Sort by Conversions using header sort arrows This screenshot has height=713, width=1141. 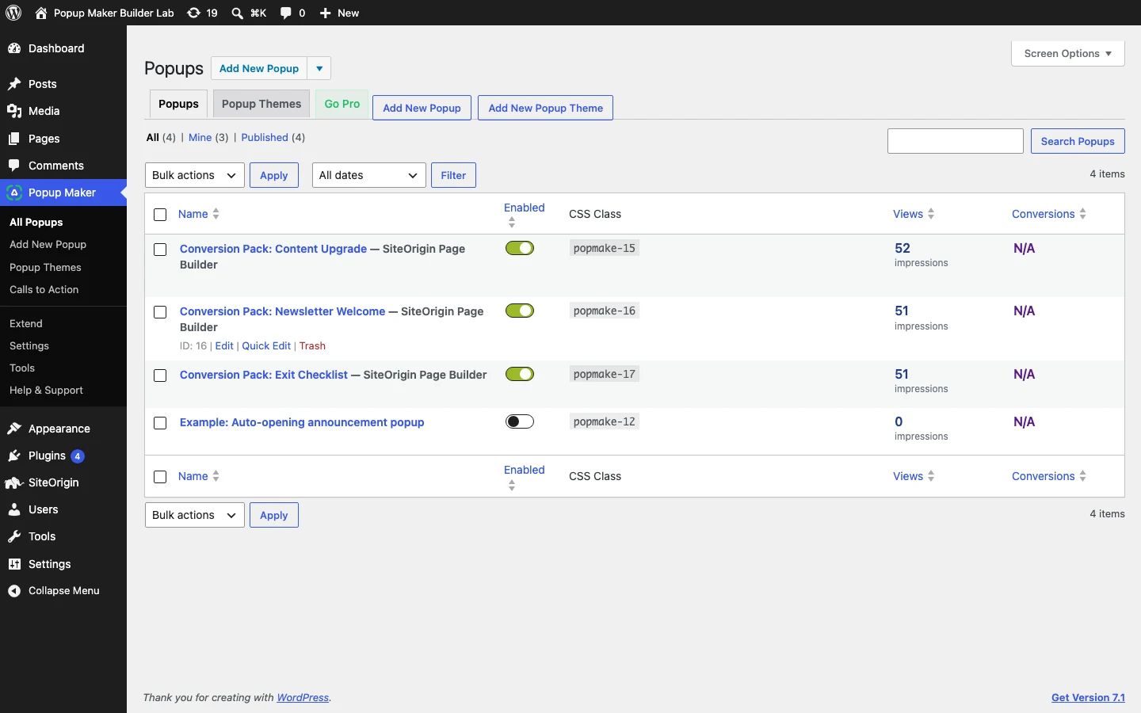1083,214
